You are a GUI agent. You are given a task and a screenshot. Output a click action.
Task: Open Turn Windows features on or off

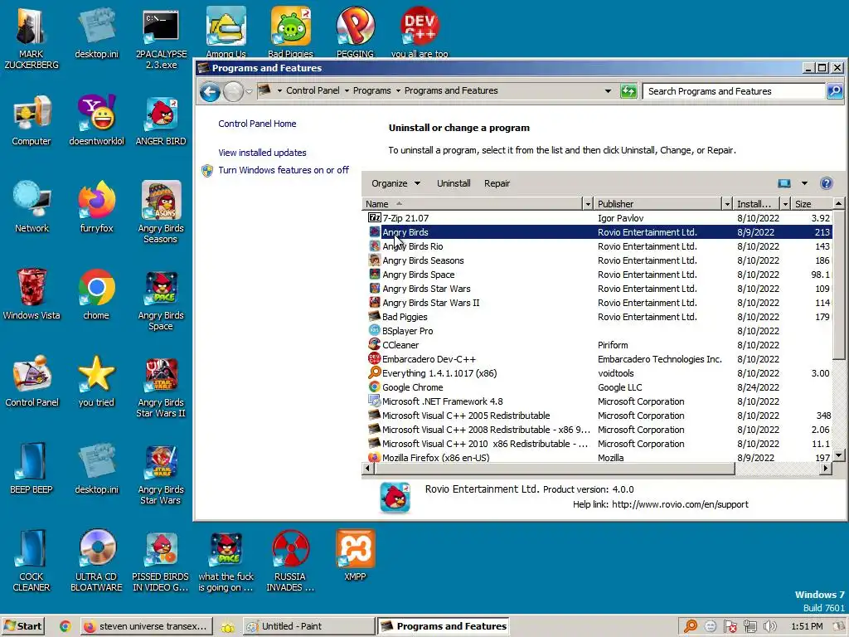284,170
